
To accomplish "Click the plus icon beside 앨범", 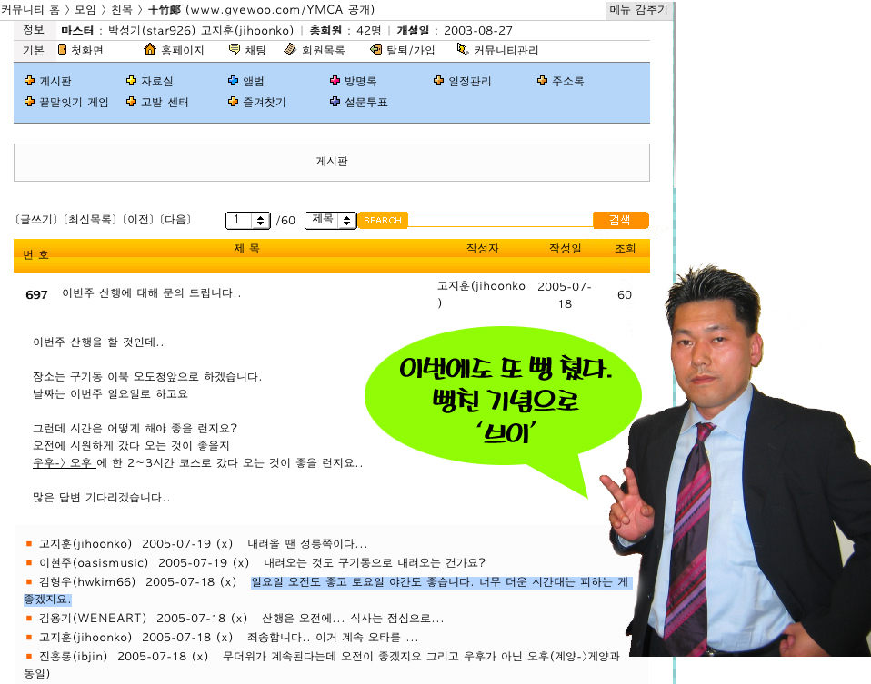I will 234,82.
